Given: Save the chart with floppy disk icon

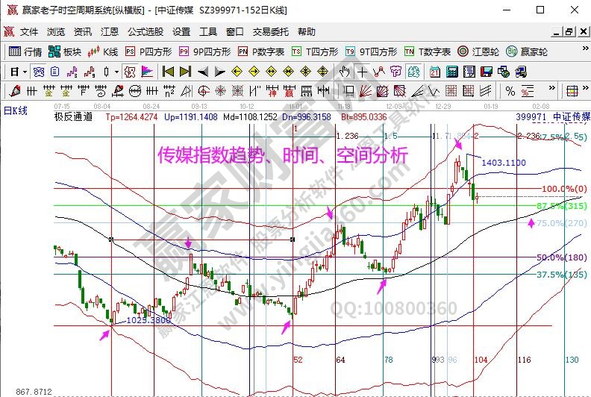Looking at the screenshot, I should pyautogui.click(x=487, y=72).
